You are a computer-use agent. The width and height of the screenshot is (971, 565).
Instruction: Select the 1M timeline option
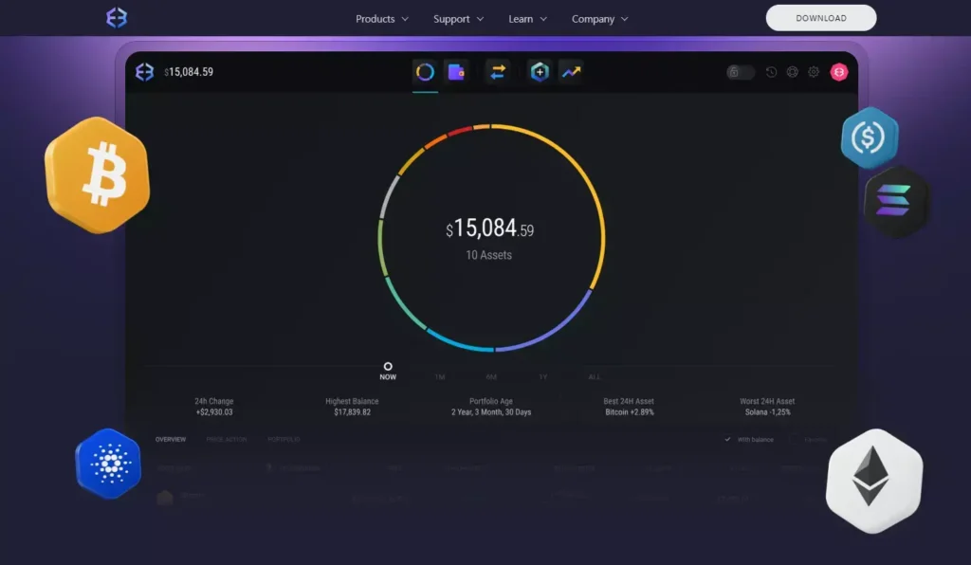(x=440, y=376)
